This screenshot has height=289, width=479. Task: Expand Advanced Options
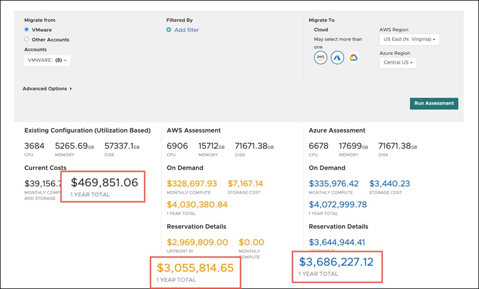(x=47, y=88)
